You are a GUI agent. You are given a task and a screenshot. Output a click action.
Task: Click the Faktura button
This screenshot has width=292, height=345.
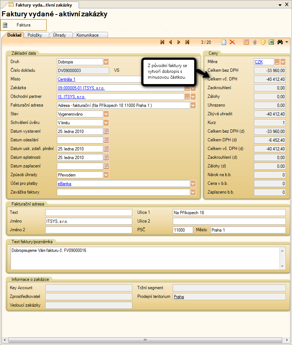tap(24, 25)
